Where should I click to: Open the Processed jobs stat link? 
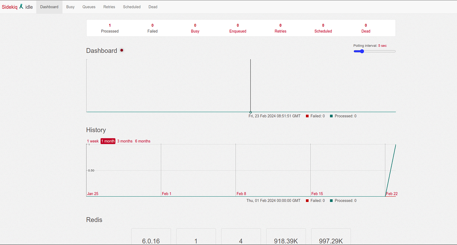click(110, 28)
